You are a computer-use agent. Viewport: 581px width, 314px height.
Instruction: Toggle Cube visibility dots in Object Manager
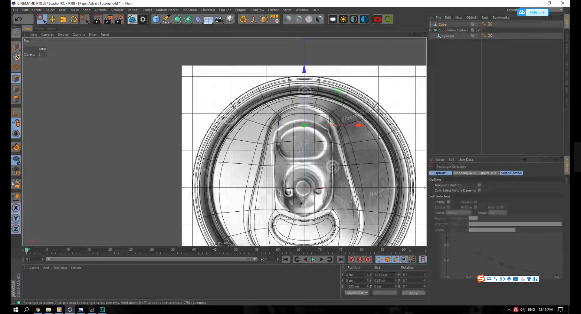476,24
